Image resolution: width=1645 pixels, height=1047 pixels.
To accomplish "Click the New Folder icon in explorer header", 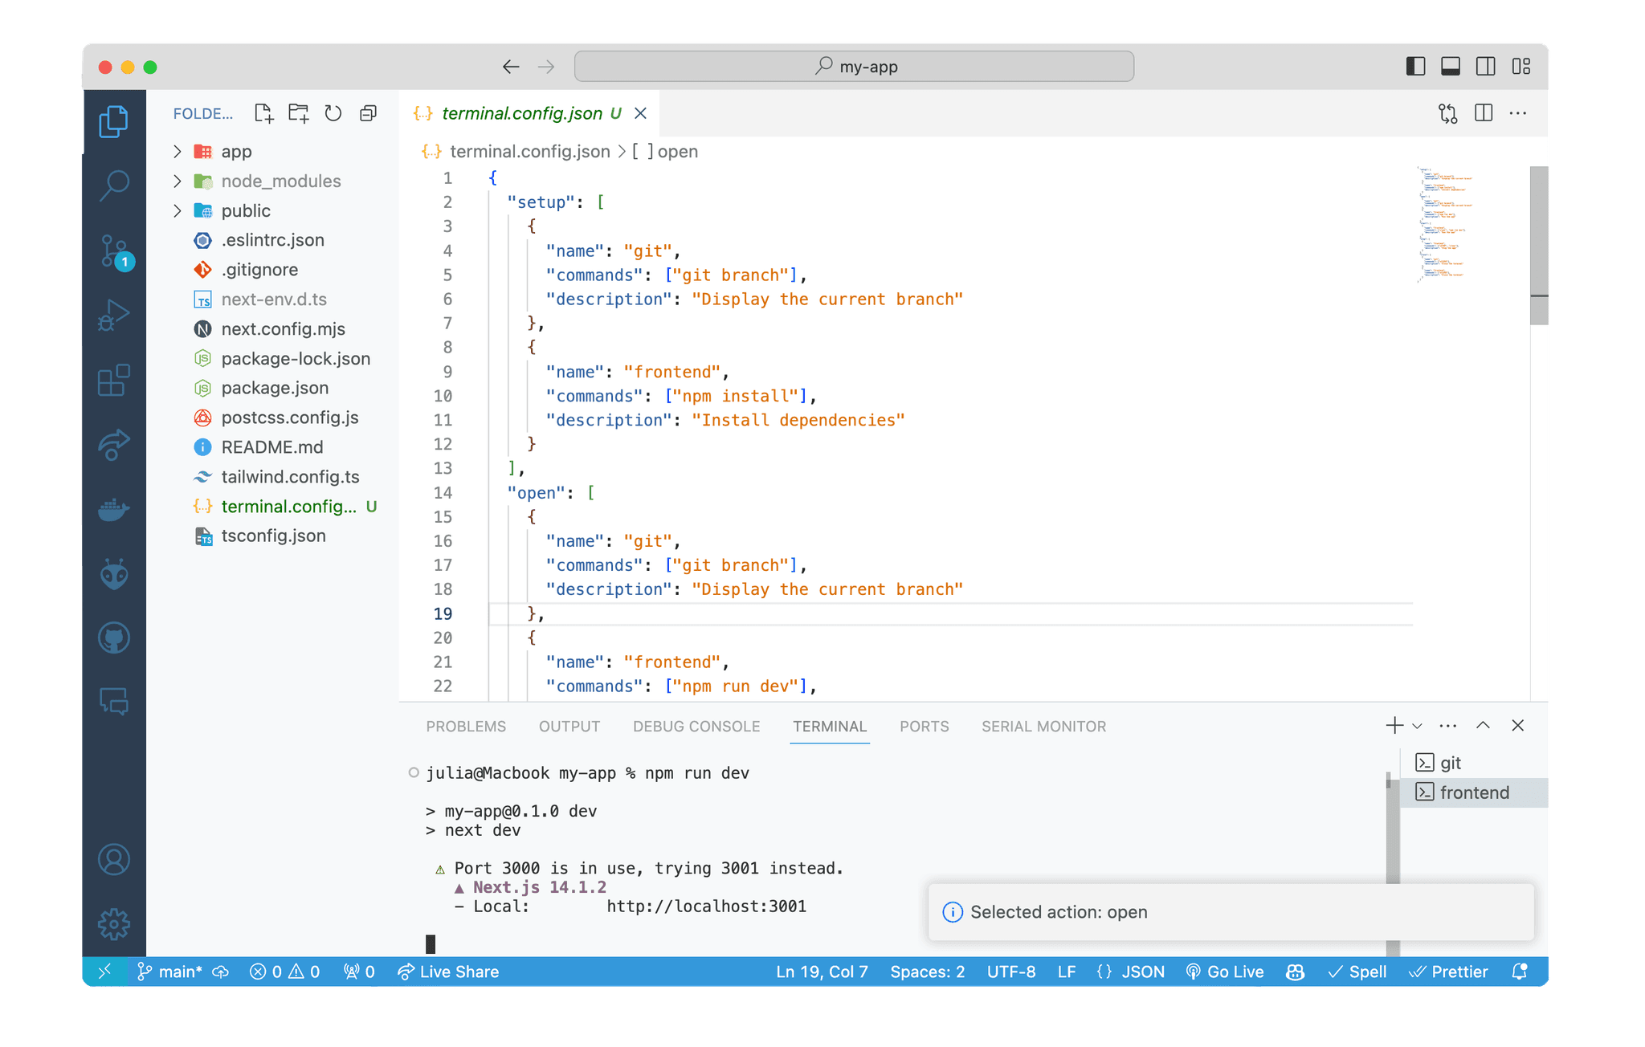I will pyautogui.click(x=299, y=113).
